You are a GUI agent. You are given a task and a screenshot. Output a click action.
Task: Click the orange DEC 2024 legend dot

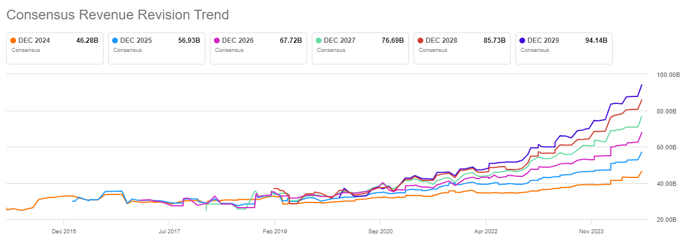point(13,40)
